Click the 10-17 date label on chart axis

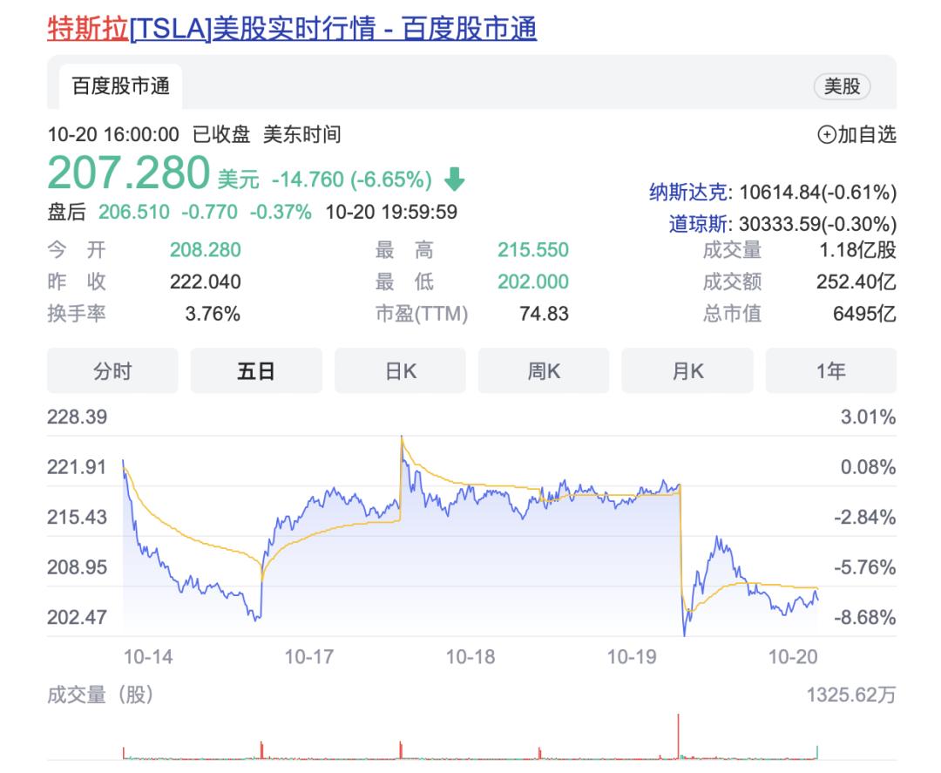click(x=309, y=656)
